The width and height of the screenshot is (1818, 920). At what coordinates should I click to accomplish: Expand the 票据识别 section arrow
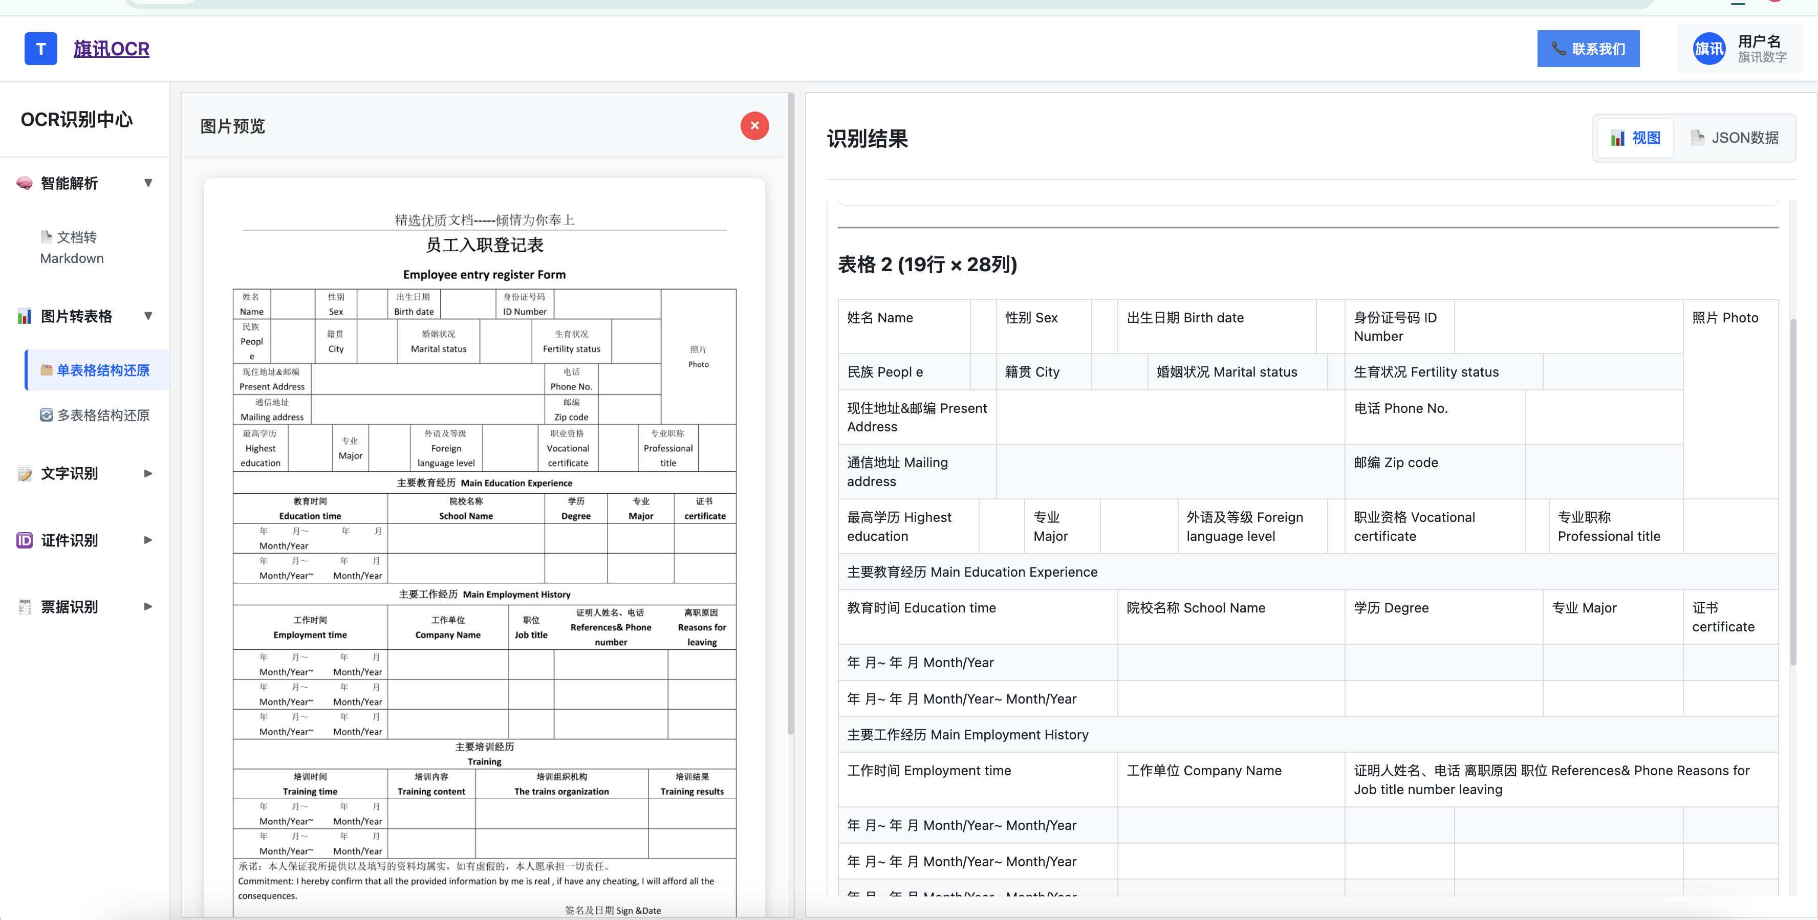tap(148, 607)
